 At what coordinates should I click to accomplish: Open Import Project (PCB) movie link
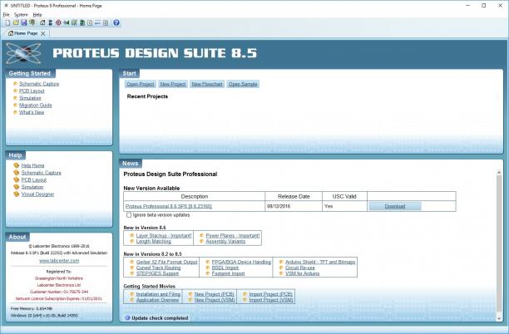coord(271,294)
